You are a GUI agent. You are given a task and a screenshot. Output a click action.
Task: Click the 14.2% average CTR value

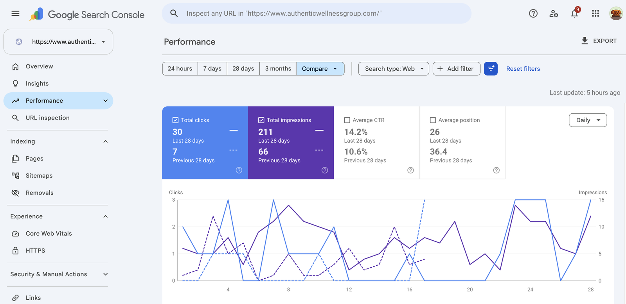[x=356, y=132]
